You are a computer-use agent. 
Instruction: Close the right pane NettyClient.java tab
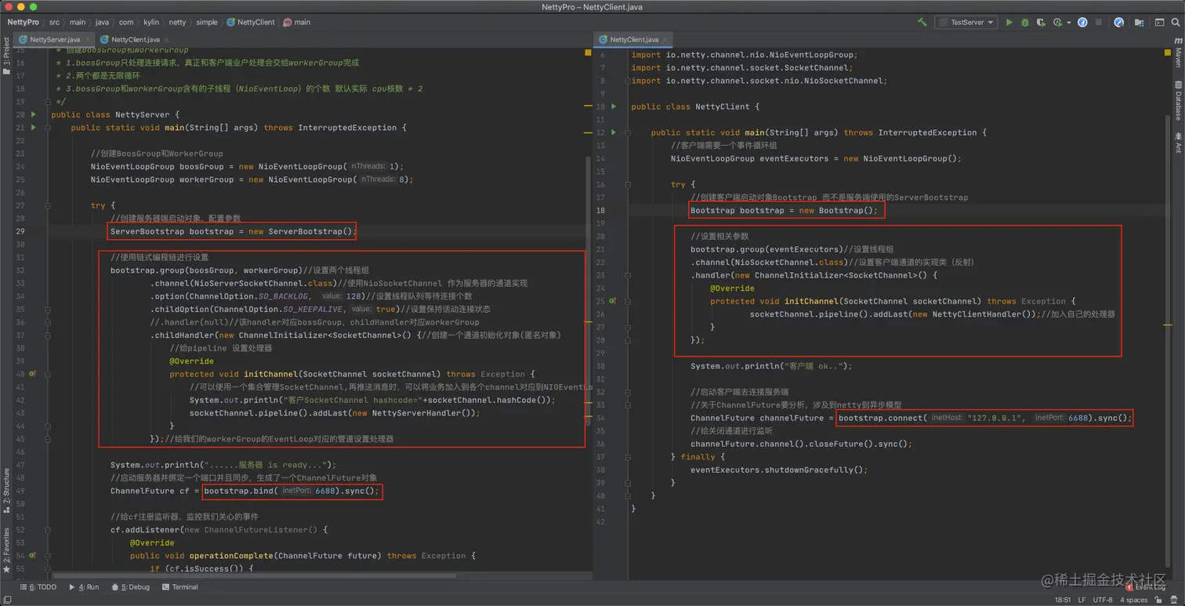[x=665, y=39]
